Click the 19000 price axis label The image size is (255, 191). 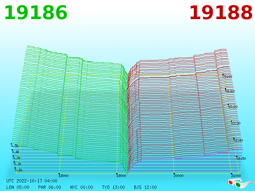(x=121, y=176)
